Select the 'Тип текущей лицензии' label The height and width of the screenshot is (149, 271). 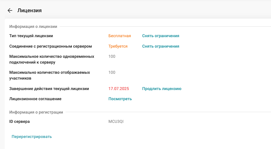click(x=31, y=36)
